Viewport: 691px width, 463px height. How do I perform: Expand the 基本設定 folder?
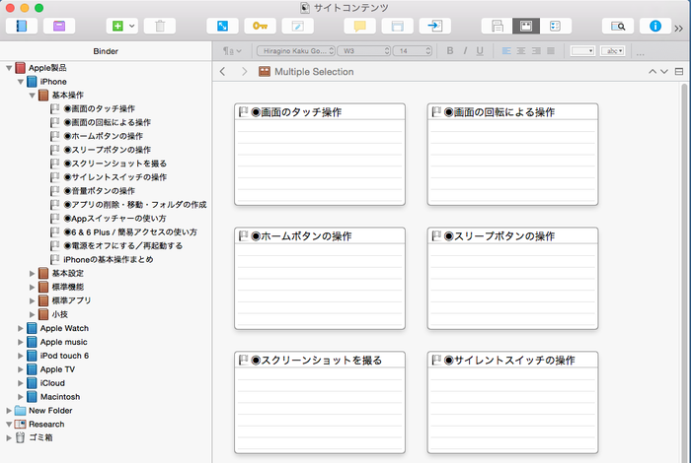pos(33,273)
